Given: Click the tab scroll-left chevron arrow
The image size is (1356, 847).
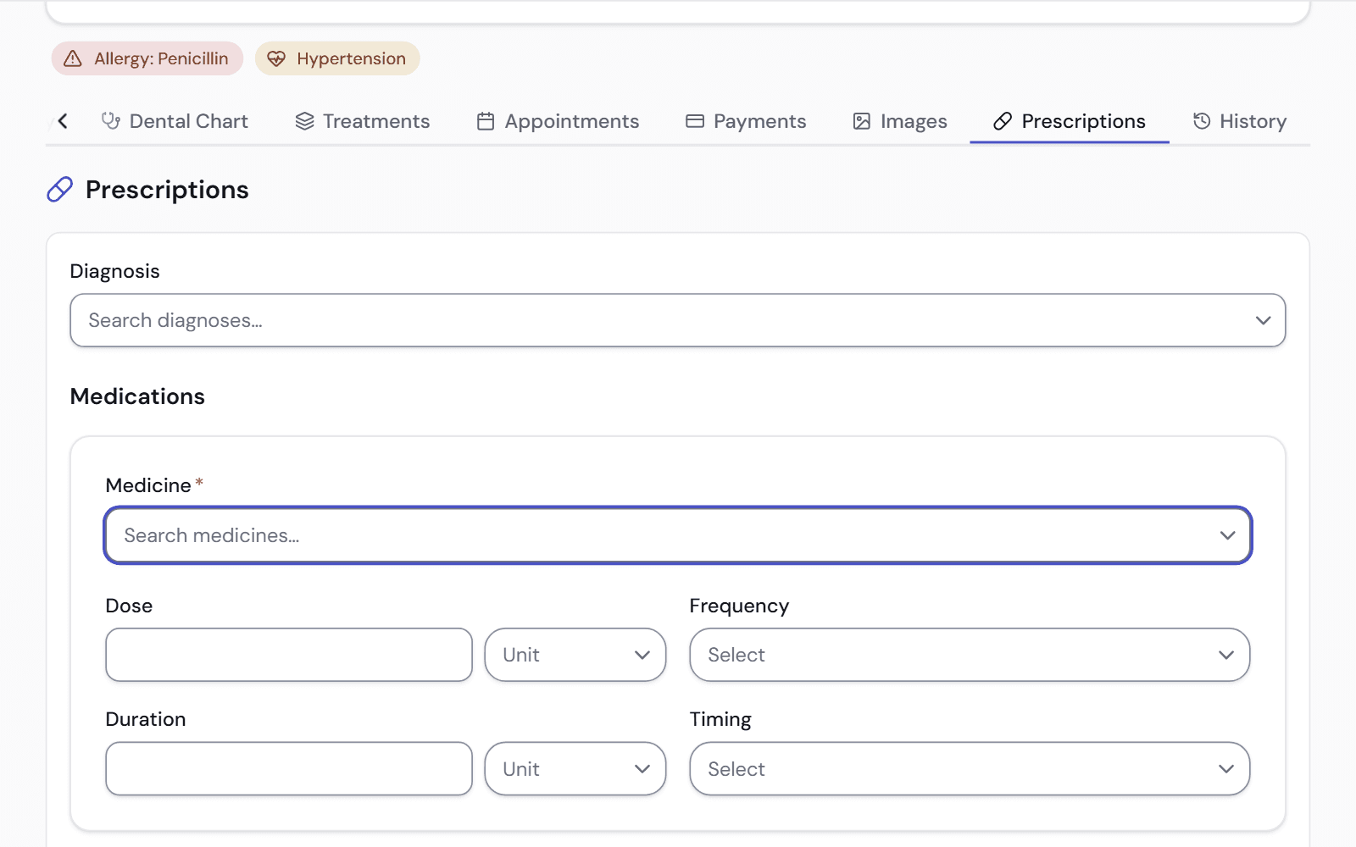Looking at the screenshot, I should 63,121.
